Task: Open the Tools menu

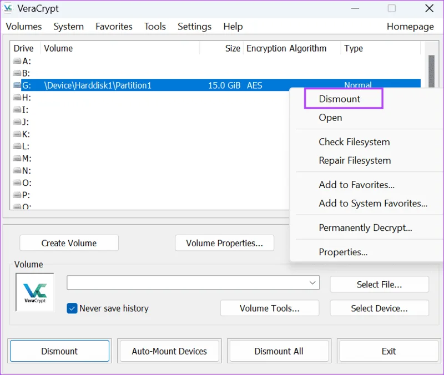Action: click(x=155, y=27)
